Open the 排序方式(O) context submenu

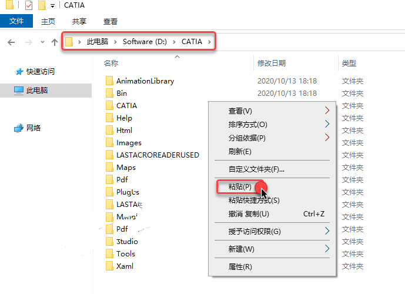[272, 125]
